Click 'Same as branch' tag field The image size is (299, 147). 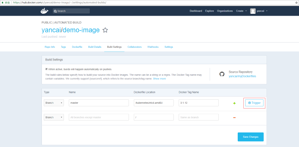point(198,117)
